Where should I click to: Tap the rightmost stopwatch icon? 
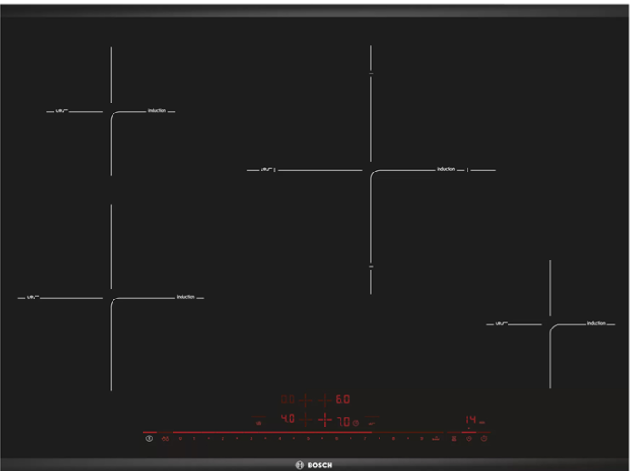tap(484, 439)
